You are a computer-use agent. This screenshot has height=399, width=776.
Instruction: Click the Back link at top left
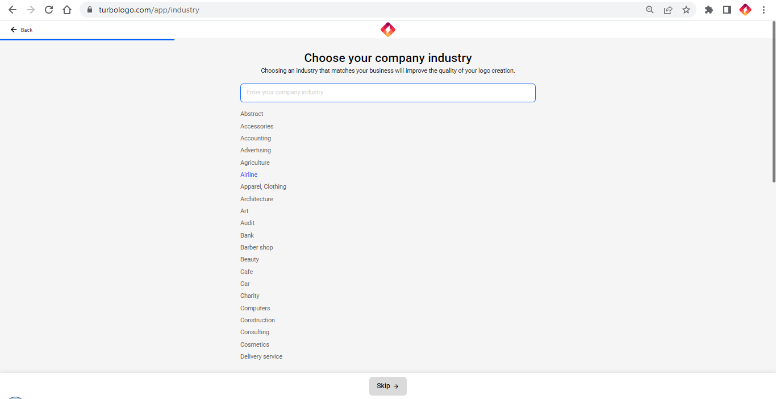[x=22, y=30]
